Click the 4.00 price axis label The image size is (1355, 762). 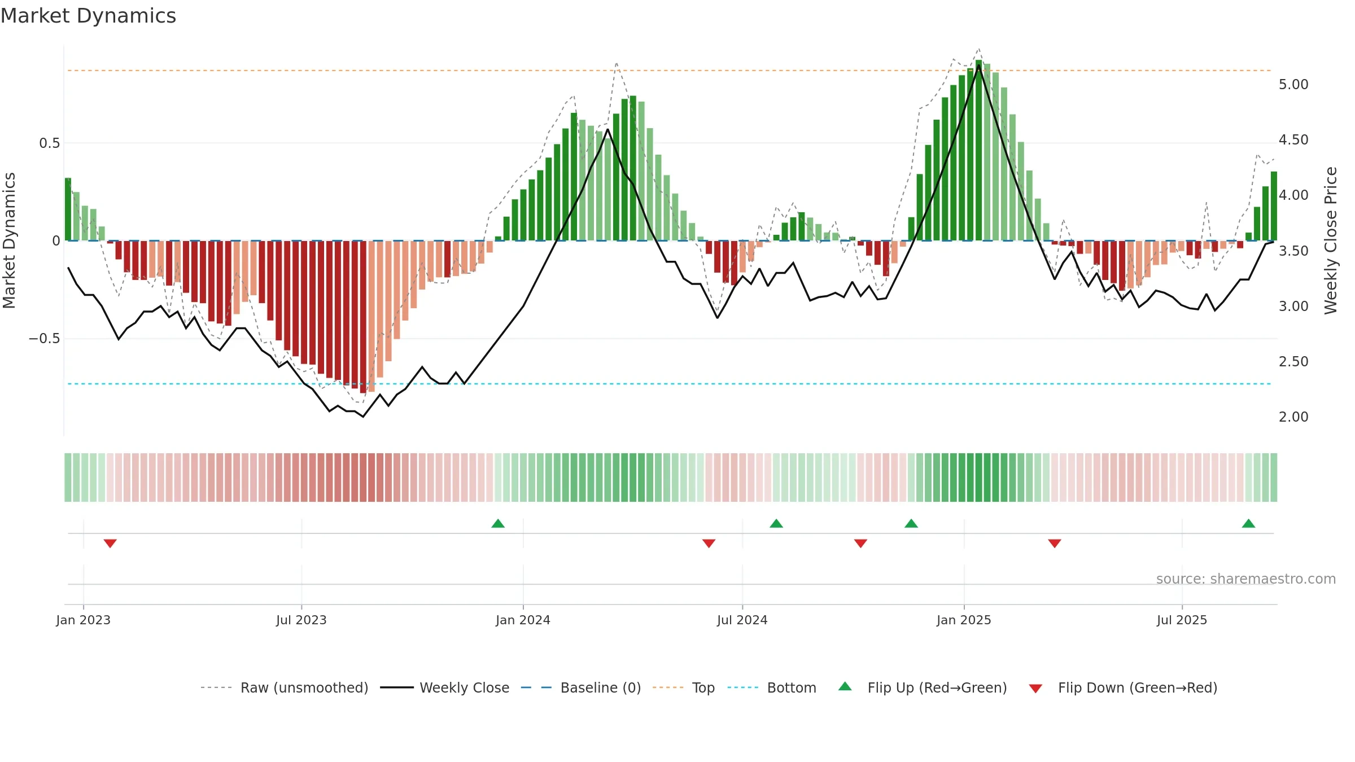point(1293,195)
